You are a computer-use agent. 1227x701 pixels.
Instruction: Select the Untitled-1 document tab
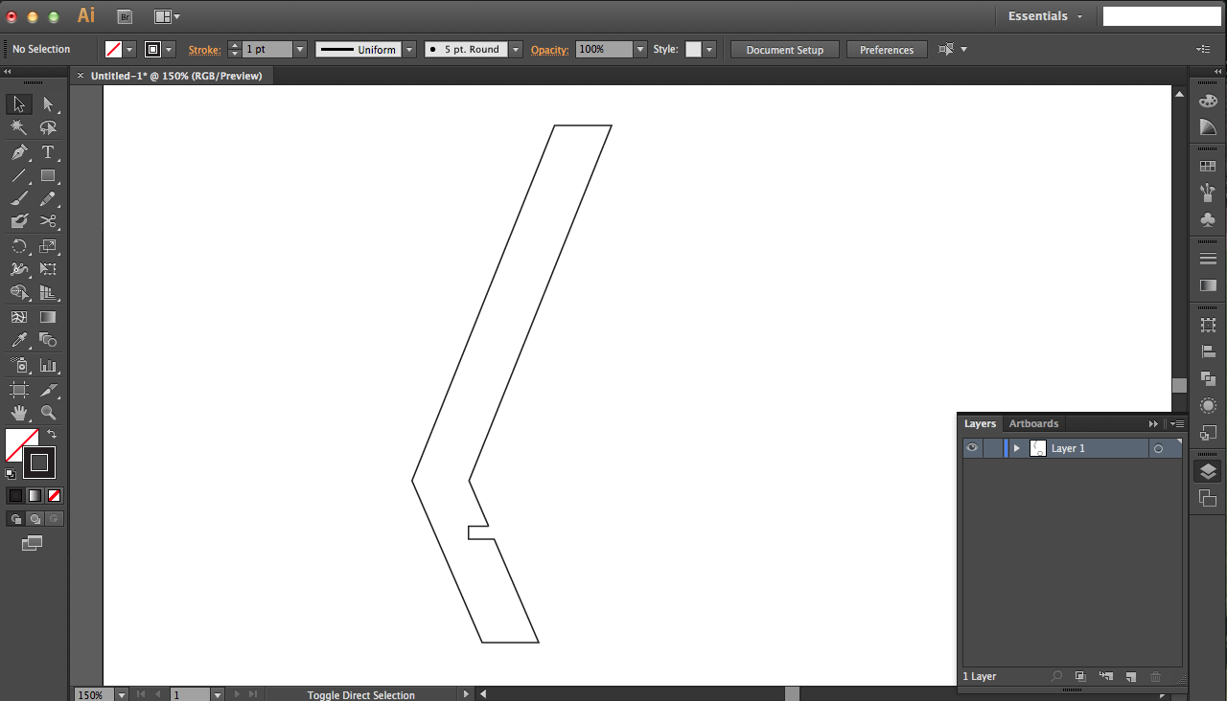(x=176, y=76)
